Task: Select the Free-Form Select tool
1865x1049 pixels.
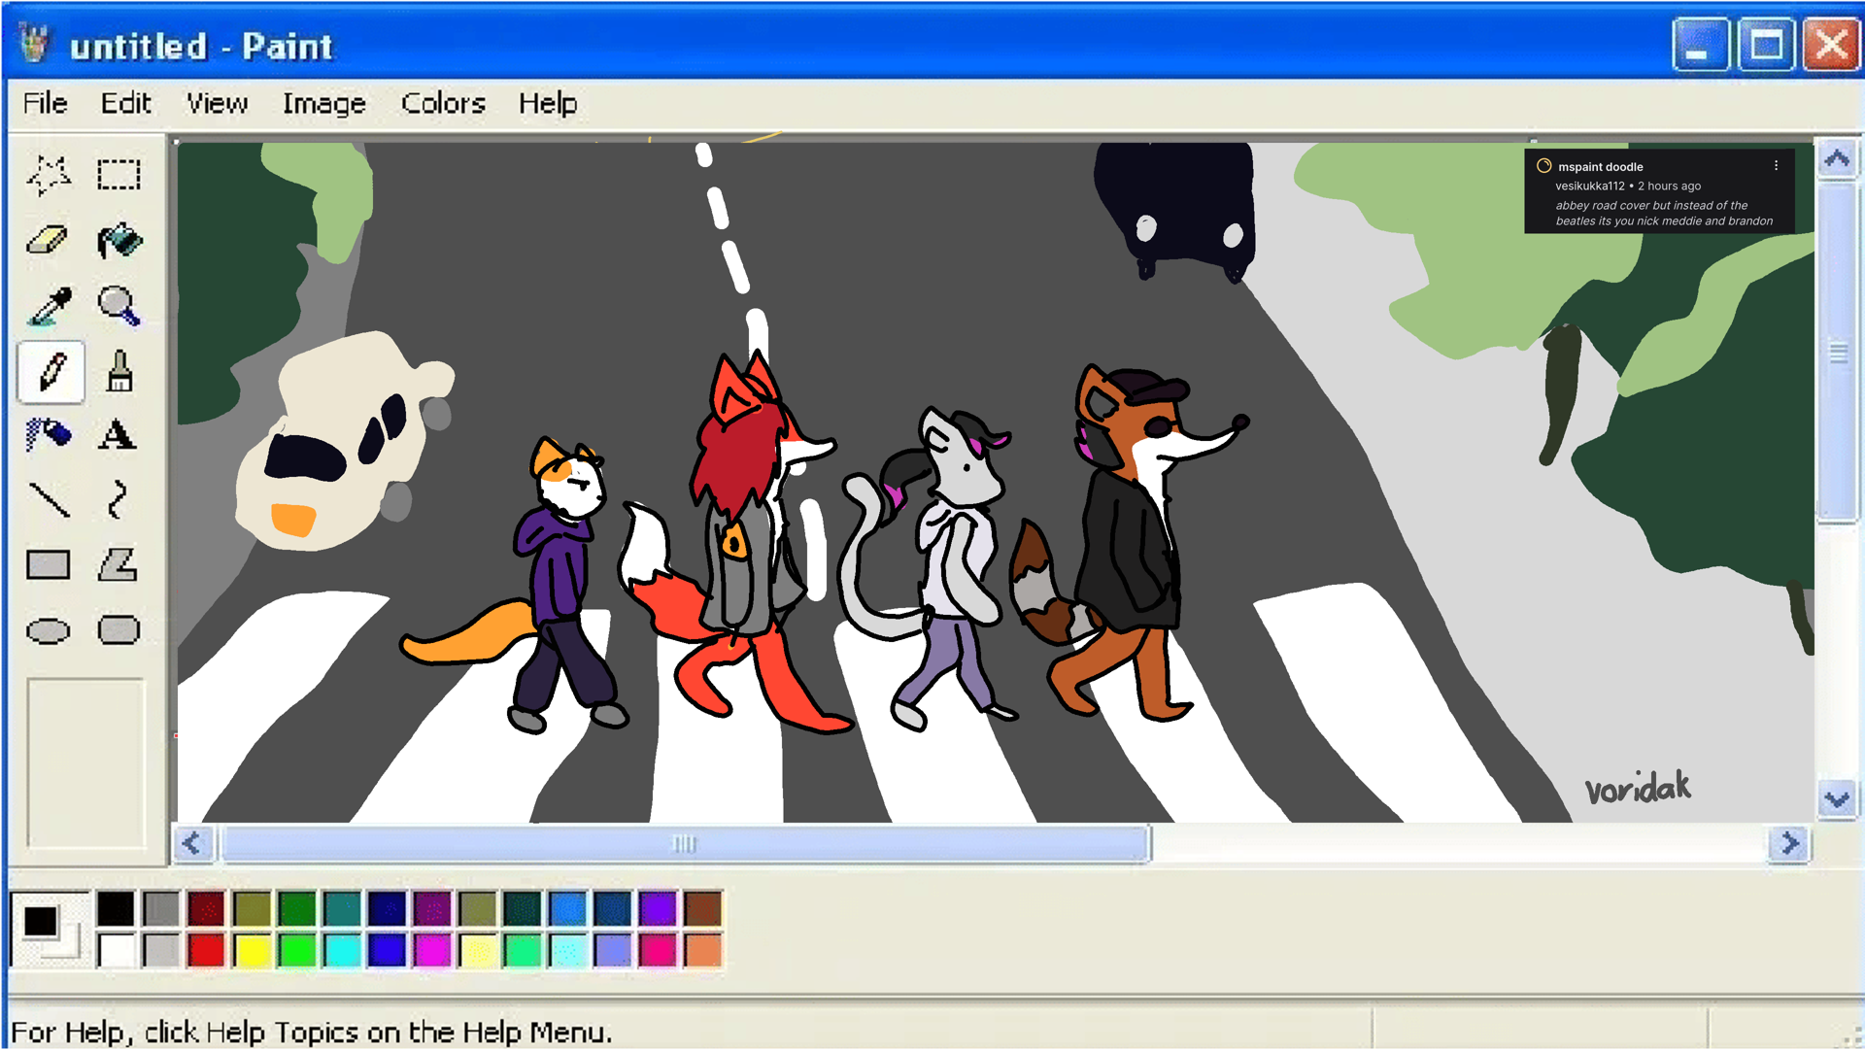Action: (49, 175)
